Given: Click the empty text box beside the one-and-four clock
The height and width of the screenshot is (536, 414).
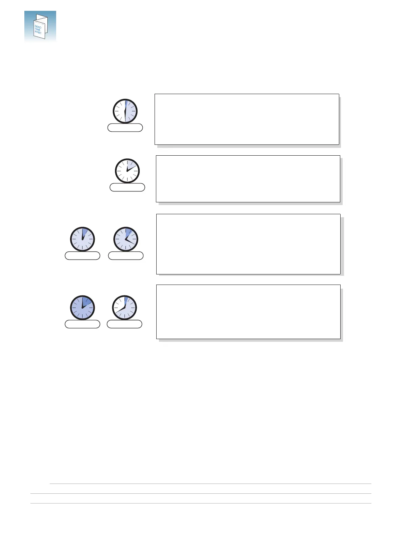Looking at the screenshot, I should 248,244.
